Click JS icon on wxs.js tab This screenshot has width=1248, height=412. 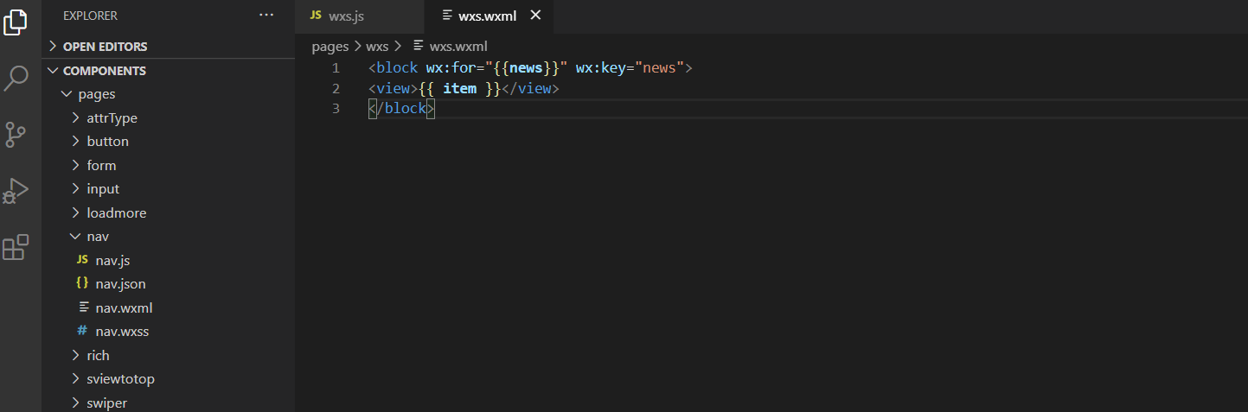[316, 16]
